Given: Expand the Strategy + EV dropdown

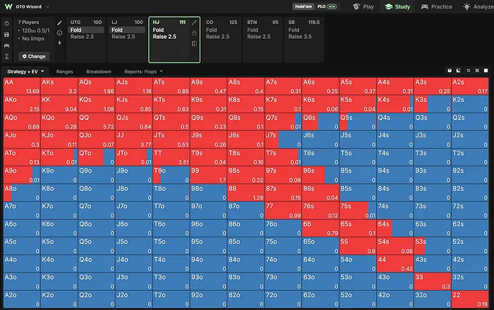Looking at the screenshot, I should click(x=25, y=72).
